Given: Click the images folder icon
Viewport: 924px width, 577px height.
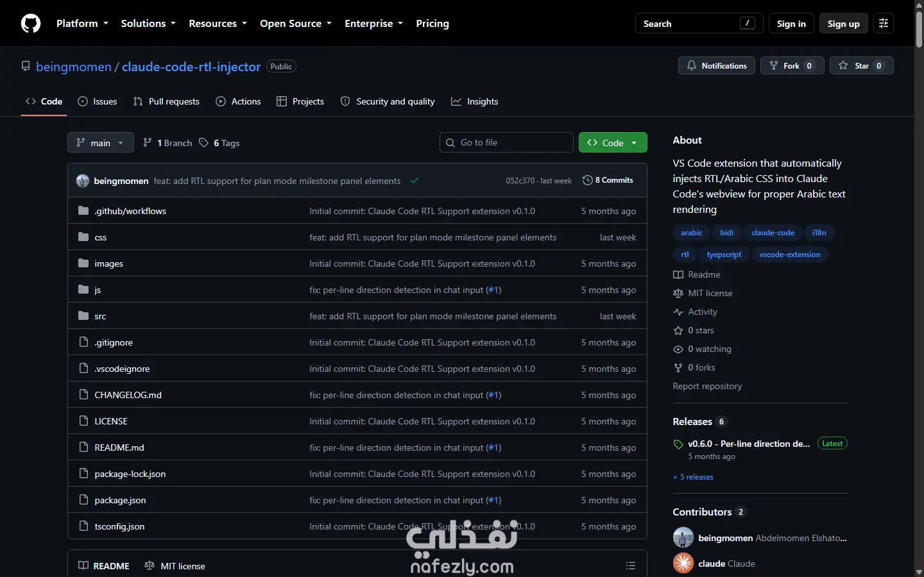Looking at the screenshot, I should pos(83,263).
